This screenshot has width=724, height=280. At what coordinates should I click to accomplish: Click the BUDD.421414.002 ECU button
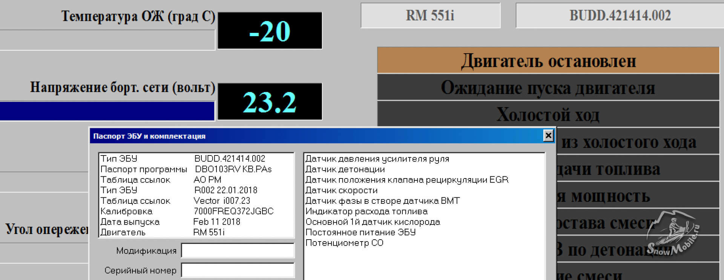620,15
